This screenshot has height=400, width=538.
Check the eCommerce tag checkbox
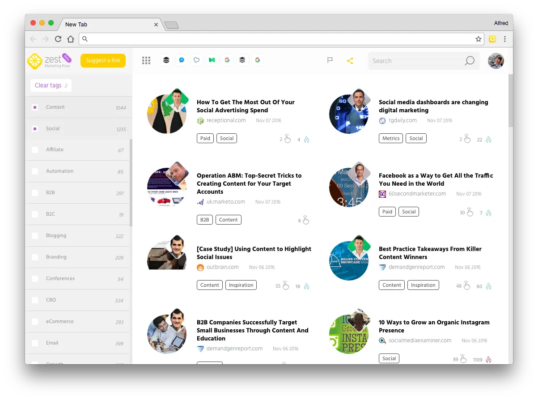[x=35, y=322]
